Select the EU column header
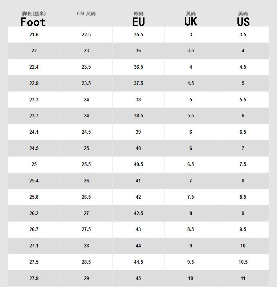Screen dimensions: 277x287 coord(138,21)
